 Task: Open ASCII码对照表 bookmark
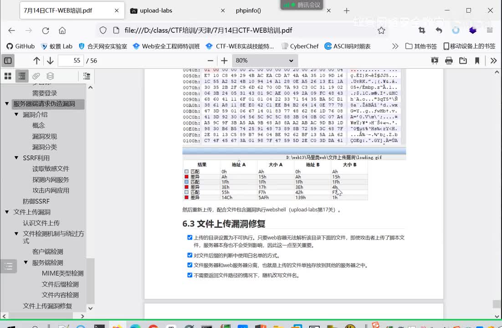348,46
